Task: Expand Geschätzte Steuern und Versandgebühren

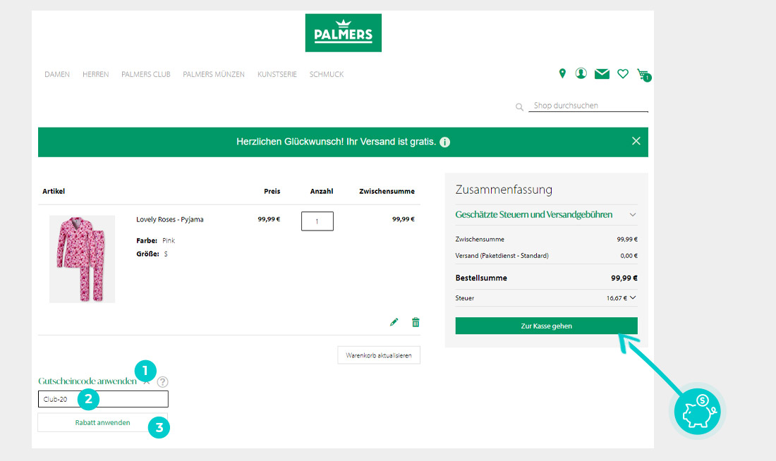Action: click(546, 215)
